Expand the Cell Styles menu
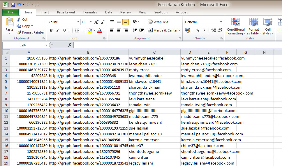Image resolution: width=282 pixels, height=166 pixels. click(x=268, y=26)
